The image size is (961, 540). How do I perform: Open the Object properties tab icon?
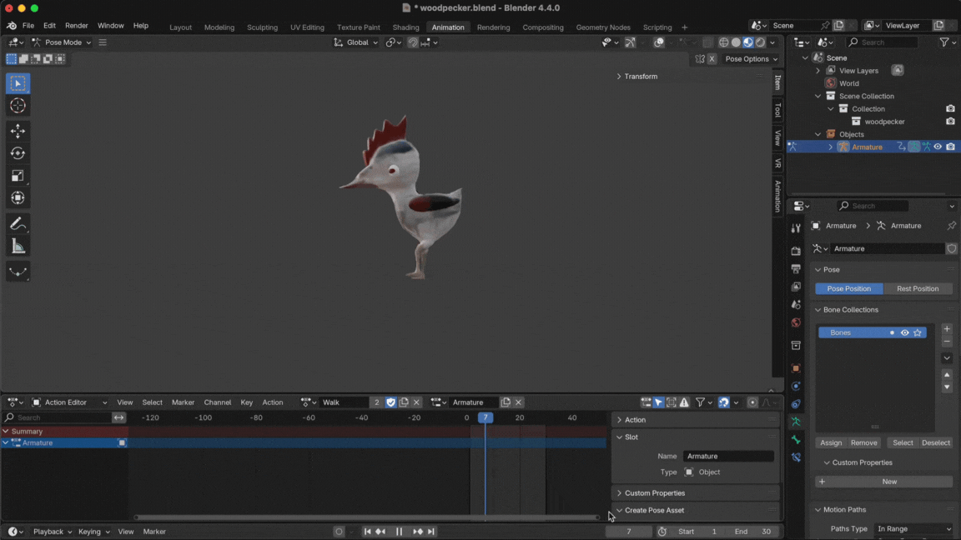click(796, 368)
